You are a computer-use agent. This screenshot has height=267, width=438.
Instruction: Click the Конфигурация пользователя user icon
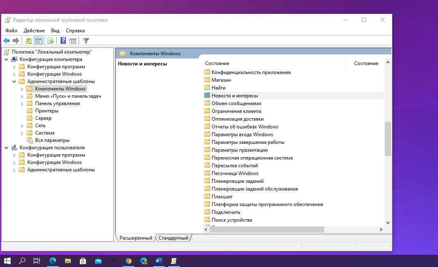pos(14,148)
